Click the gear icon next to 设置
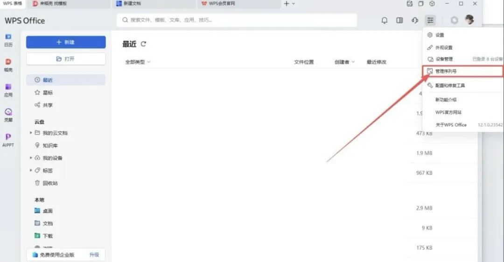 point(430,34)
